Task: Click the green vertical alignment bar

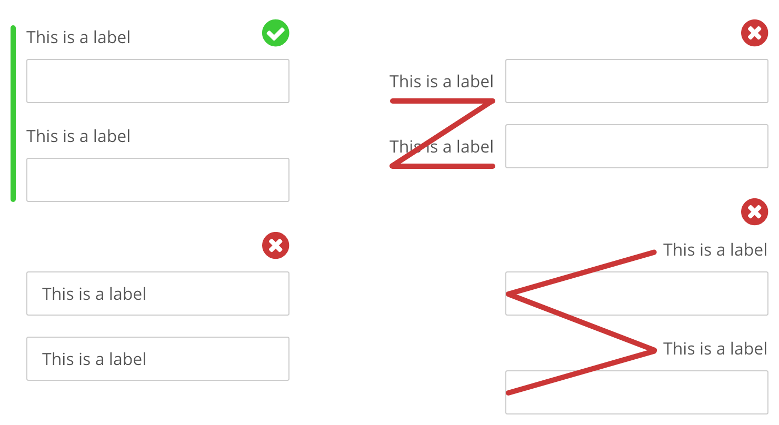Action: [x=13, y=114]
